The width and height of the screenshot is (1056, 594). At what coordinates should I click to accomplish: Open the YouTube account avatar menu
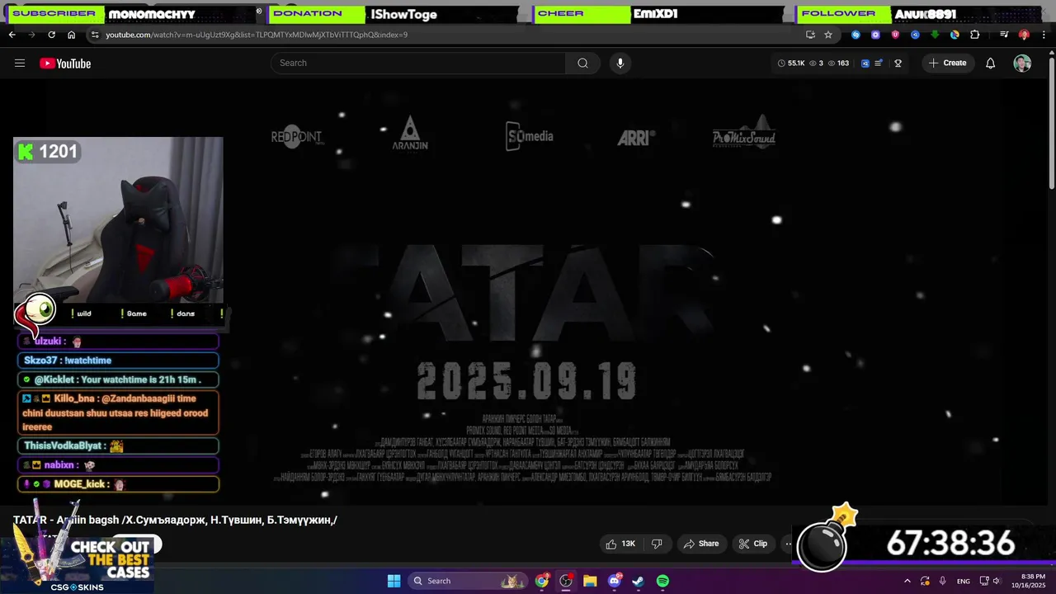point(1022,64)
